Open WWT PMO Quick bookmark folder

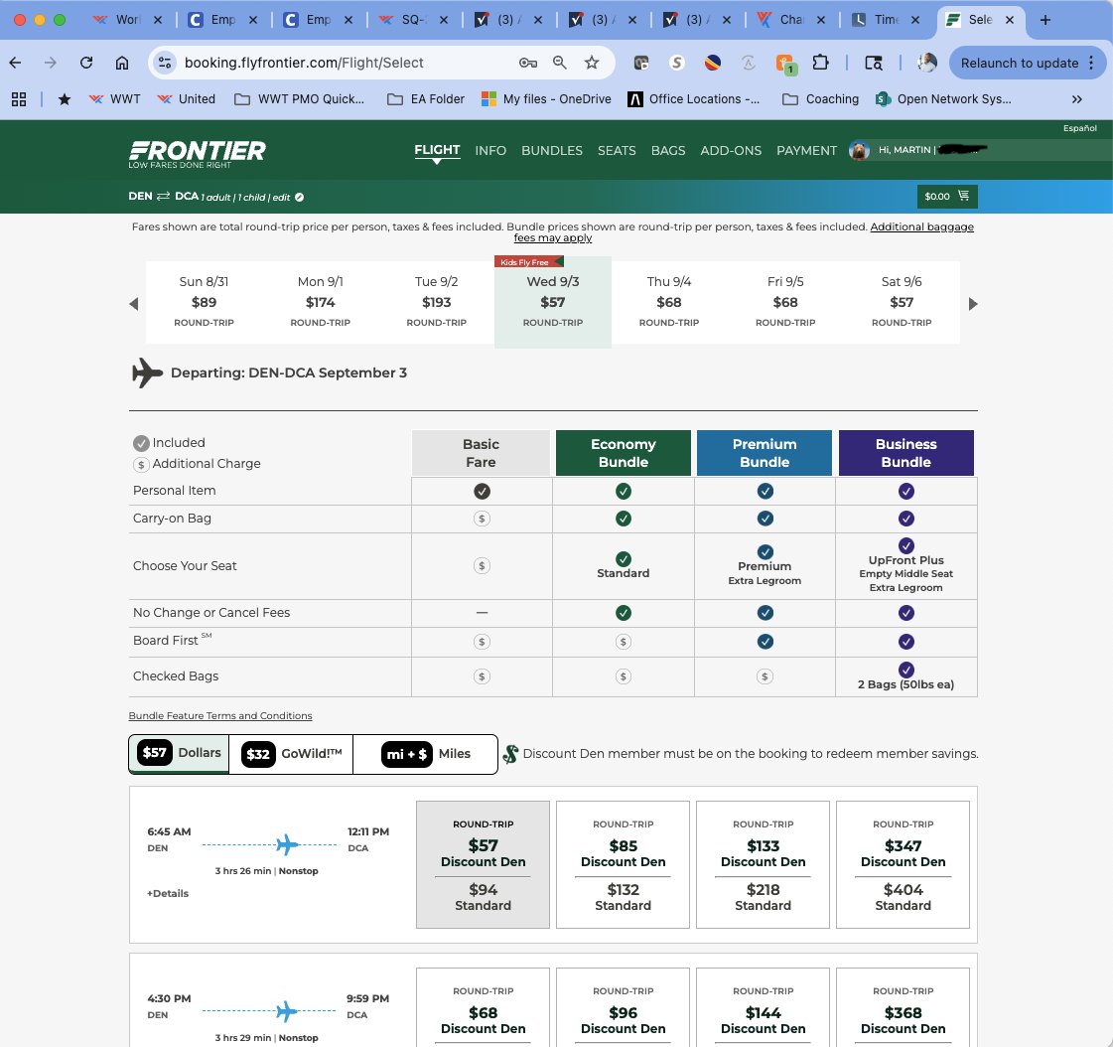300,99
